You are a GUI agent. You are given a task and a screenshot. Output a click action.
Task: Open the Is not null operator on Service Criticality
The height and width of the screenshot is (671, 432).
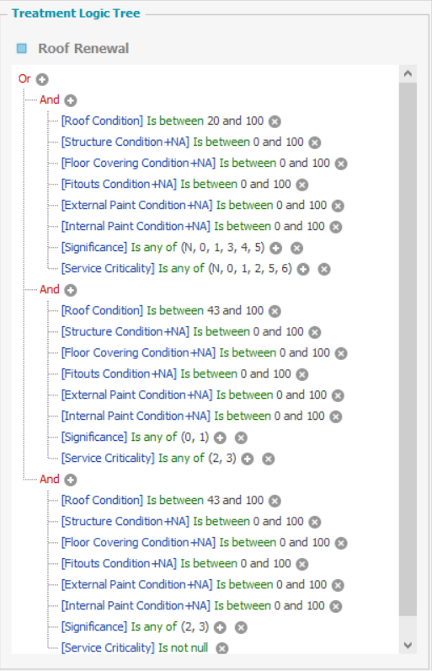[184, 647]
